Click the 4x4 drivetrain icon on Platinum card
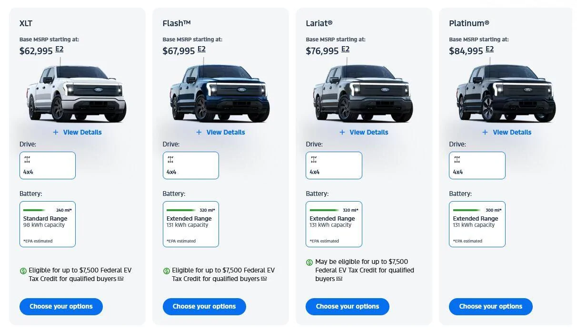This screenshot has width=577, height=330. point(457,160)
